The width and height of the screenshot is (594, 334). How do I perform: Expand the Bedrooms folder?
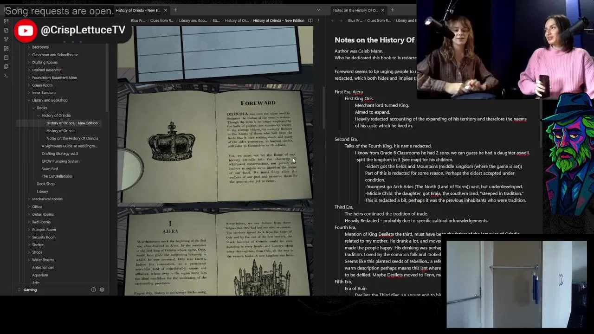click(29, 47)
